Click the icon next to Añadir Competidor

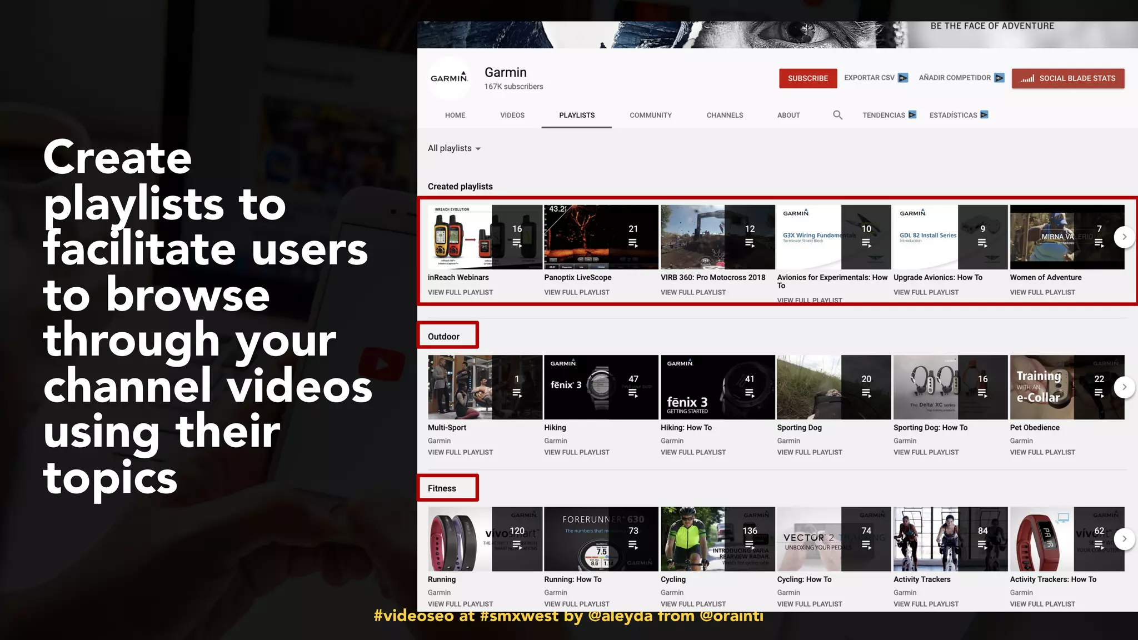click(999, 78)
